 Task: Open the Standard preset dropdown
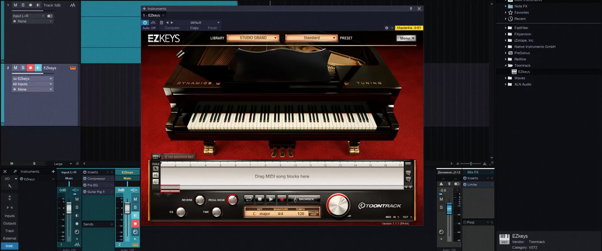tap(312, 38)
